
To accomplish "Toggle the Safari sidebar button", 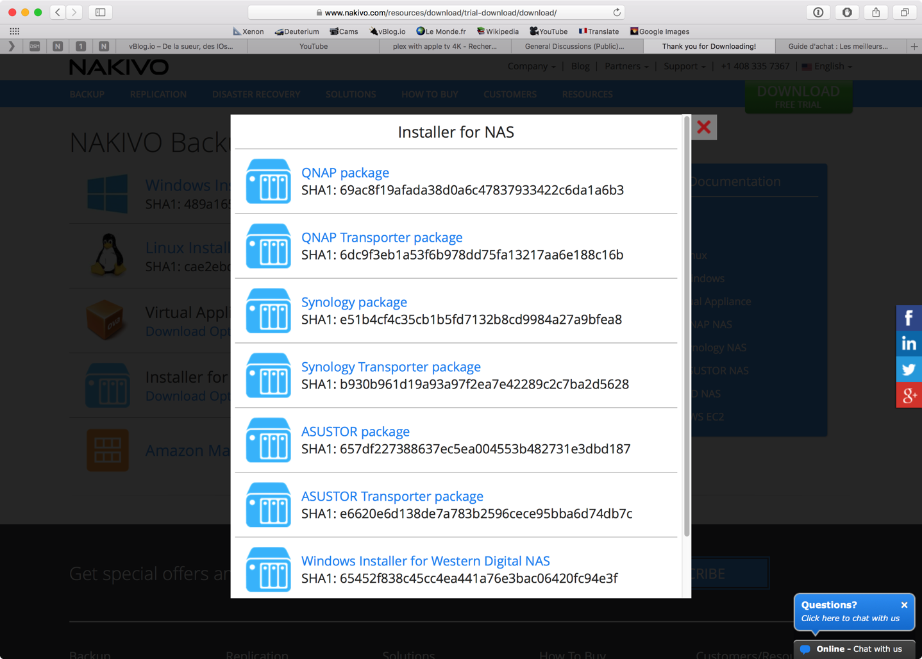I will coord(101,12).
